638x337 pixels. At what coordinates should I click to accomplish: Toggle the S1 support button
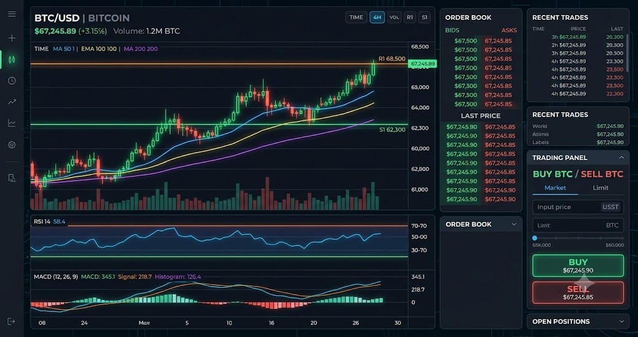(424, 17)
